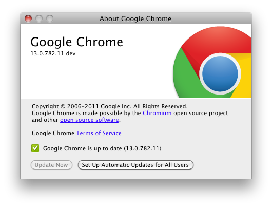The height and width of the screenshot is (207, 272).
Task: Click Set Up Automatic Updates for All Users
Action: pos(135,165)
